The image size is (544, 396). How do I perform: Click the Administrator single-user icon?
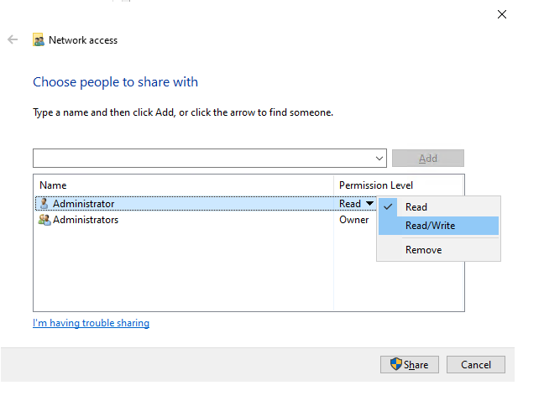(44, 203)
